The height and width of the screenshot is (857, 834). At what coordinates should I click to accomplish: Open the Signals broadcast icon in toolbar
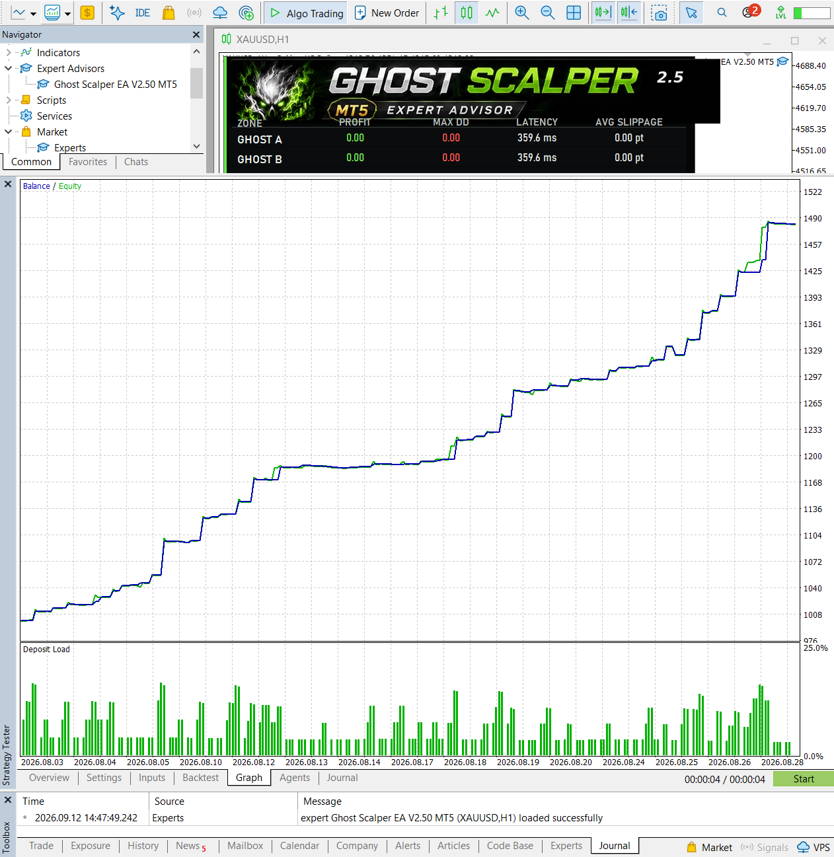click(194, 13)
